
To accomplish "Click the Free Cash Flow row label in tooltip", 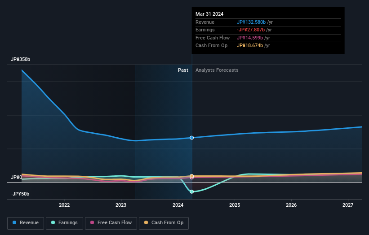I will tap(213, 38).
